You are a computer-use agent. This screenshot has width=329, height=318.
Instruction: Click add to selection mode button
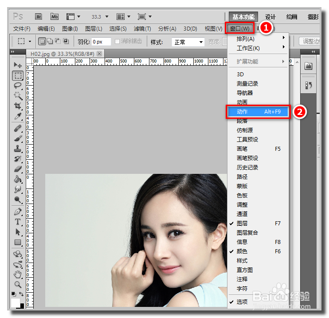tap(50, 41)
